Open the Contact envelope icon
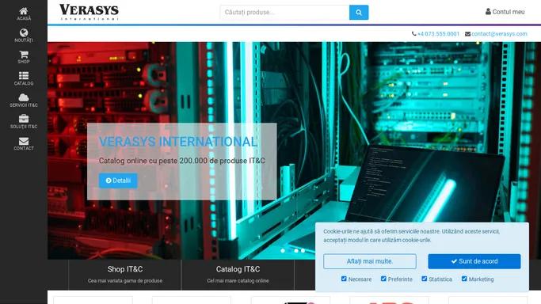This screenshot has width=541, height=304. coord(24,143)
